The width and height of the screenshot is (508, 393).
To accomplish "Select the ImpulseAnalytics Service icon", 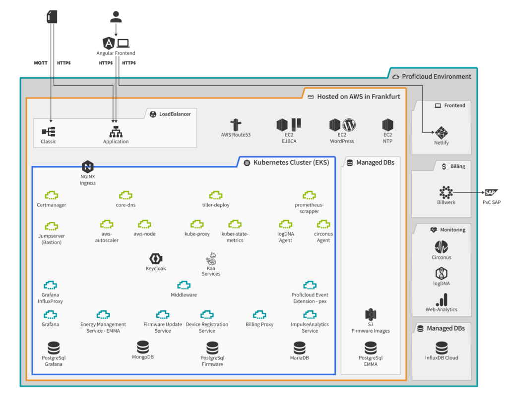I will [x=310, y=315].
